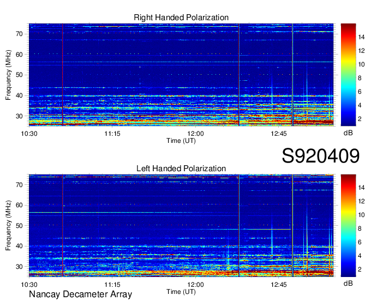Click Frequency (MHz) axis label of top plot
This screenshot has width=371, height=301.
point(8,75)
